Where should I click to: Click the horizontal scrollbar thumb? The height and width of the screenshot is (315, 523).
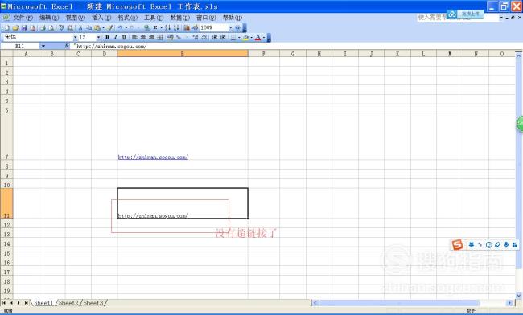tap(399, 303)
